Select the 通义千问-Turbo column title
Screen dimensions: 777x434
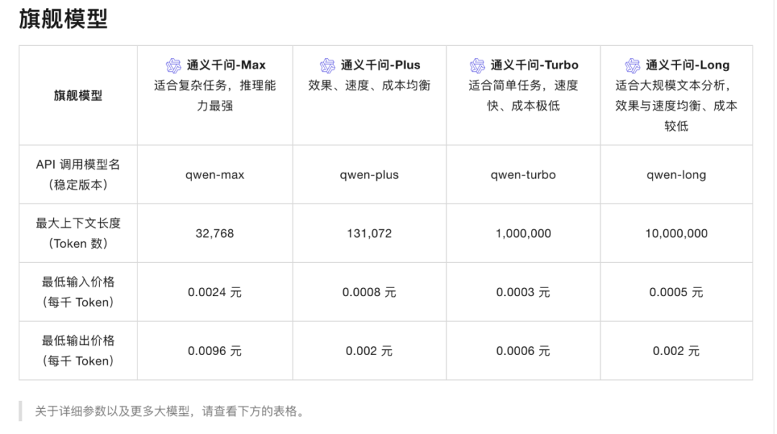point(535,65)
